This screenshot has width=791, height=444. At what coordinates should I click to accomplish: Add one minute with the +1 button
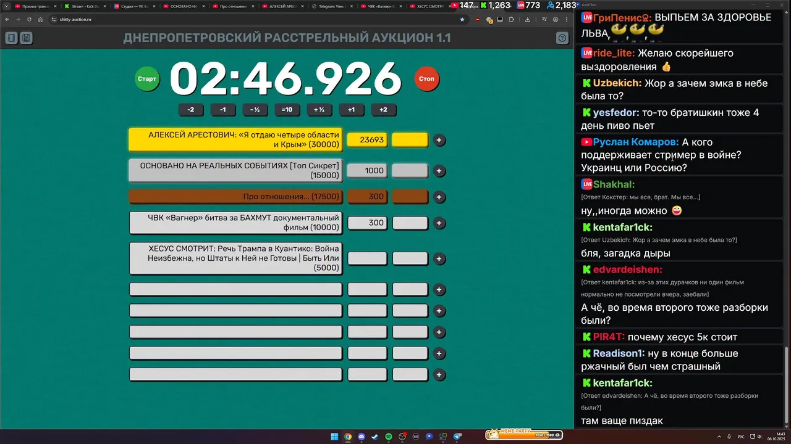tap(352, 110)
